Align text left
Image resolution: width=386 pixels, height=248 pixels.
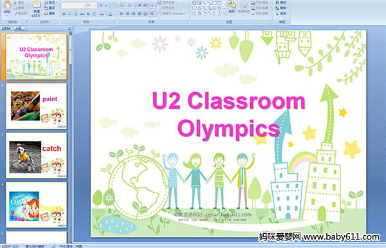[122, 14]
